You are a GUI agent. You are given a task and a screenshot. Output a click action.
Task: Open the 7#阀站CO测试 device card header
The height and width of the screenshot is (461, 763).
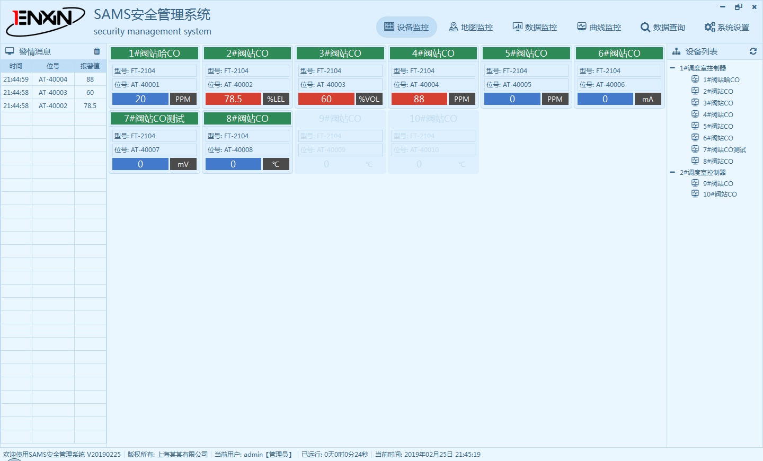click(x=154, y=119)
